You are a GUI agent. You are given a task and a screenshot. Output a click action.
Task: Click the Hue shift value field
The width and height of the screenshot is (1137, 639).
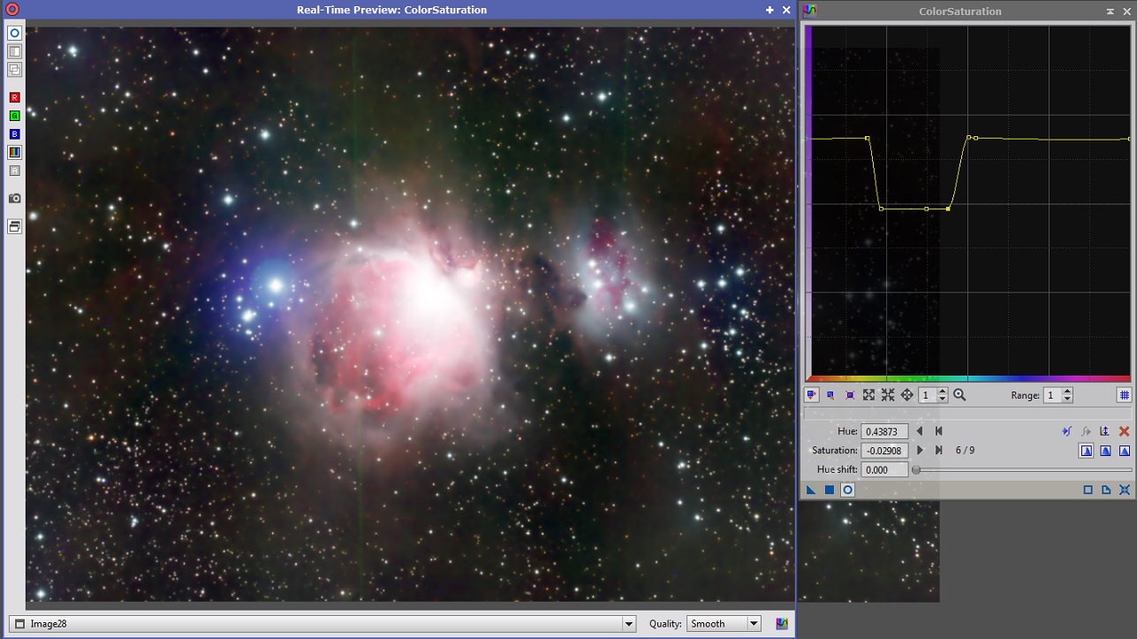(x=884, y=470)
